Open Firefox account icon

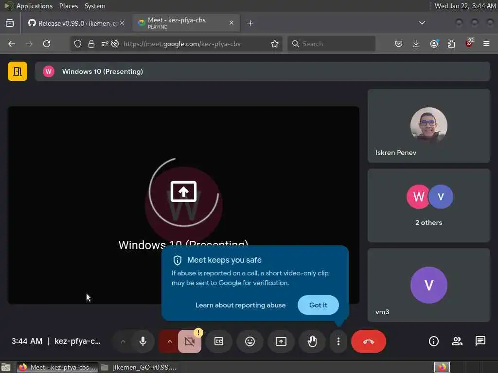(x=434, y=44)
